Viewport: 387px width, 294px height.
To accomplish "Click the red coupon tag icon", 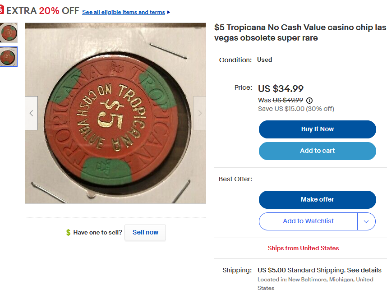I will click(x=2, y=10).
